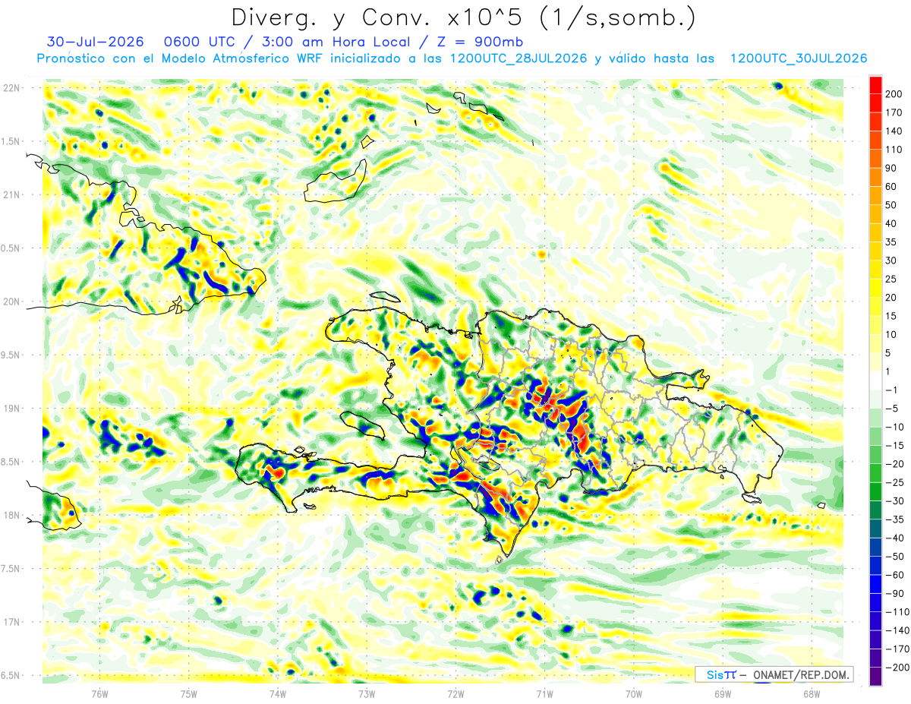The image size is (911, 704).
Task: Click the '19N' latitude label
Action: (11, 408)
